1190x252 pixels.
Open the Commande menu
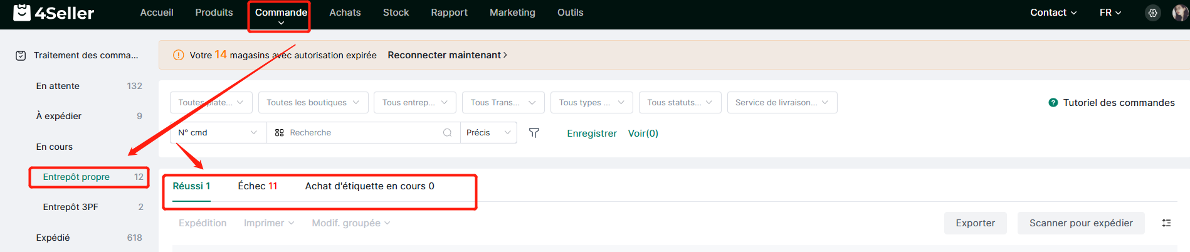click(x=281, y=16)
